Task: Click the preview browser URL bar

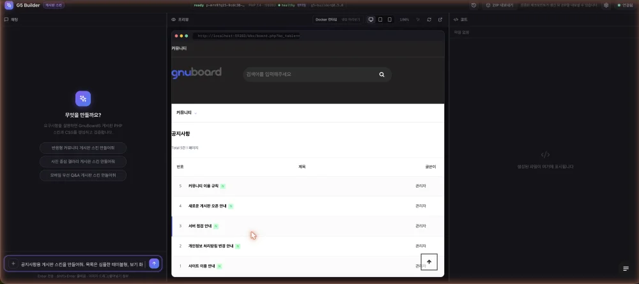Action: tap(247, 36)
